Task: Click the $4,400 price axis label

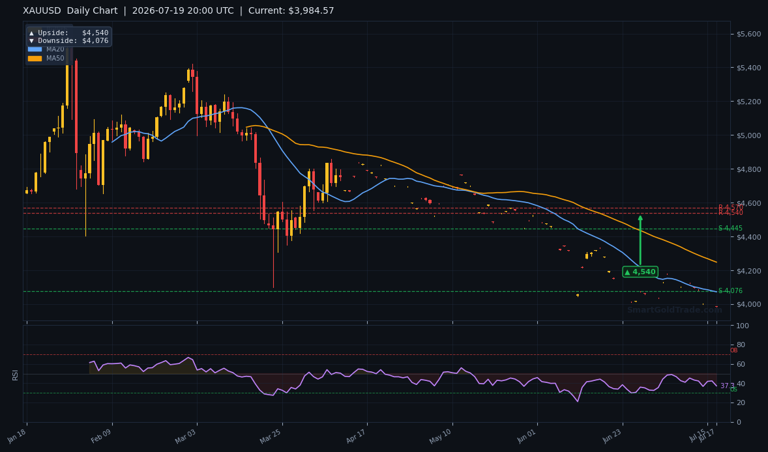Action: (x=749, y=237)
